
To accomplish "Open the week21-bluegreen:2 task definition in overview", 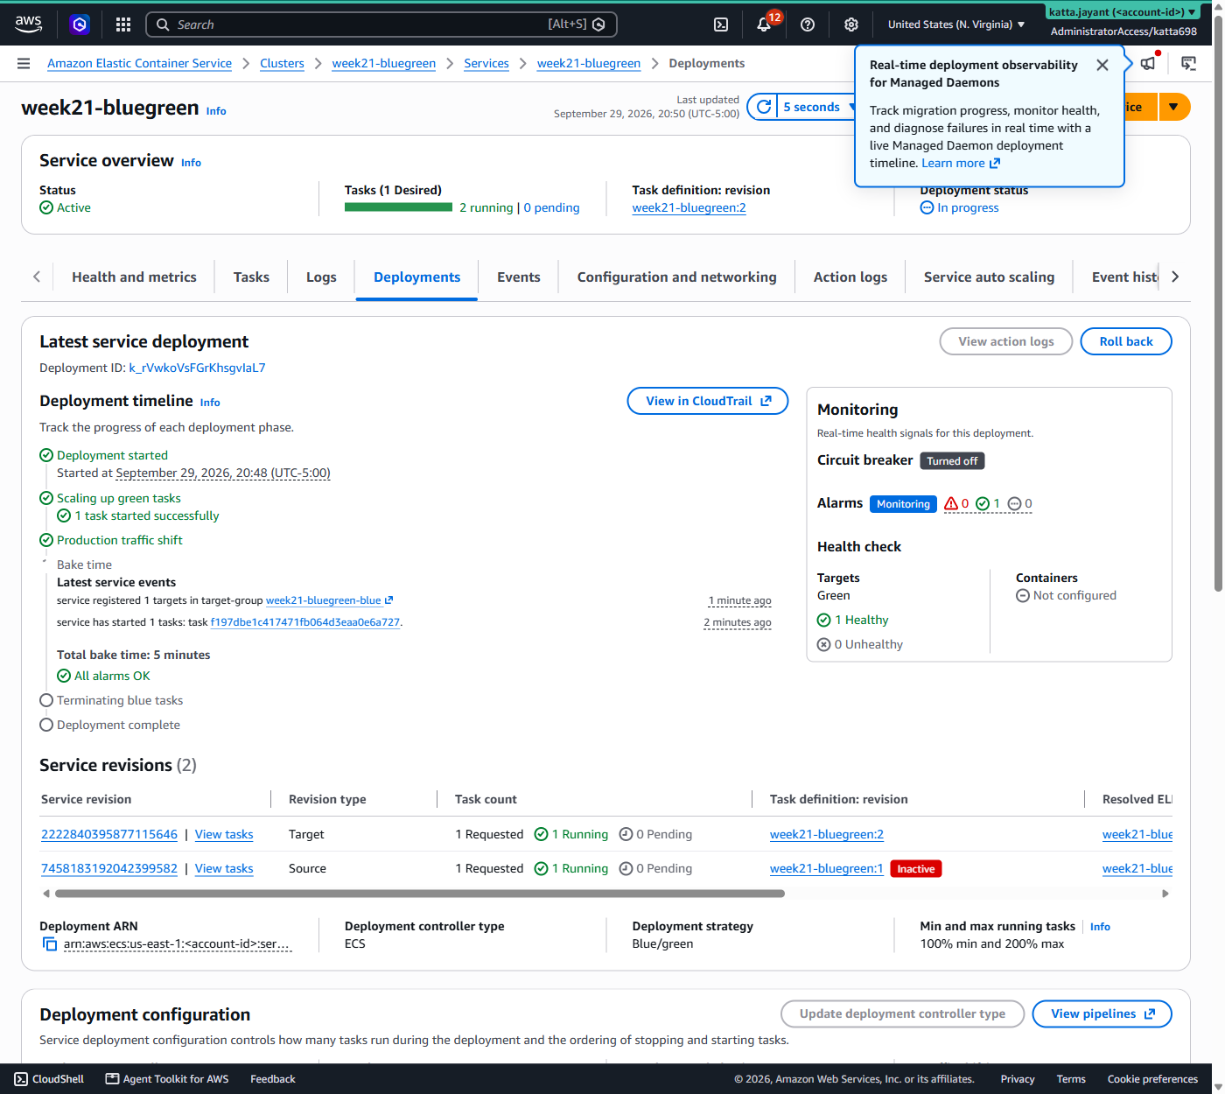I will click(x=689, y=207).
